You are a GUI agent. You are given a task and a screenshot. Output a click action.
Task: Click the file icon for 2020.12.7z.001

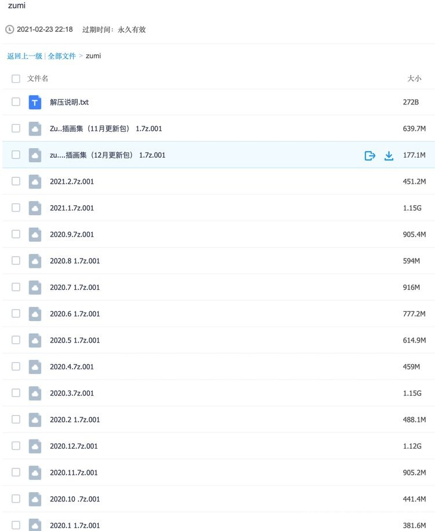(x=35, y=446)
